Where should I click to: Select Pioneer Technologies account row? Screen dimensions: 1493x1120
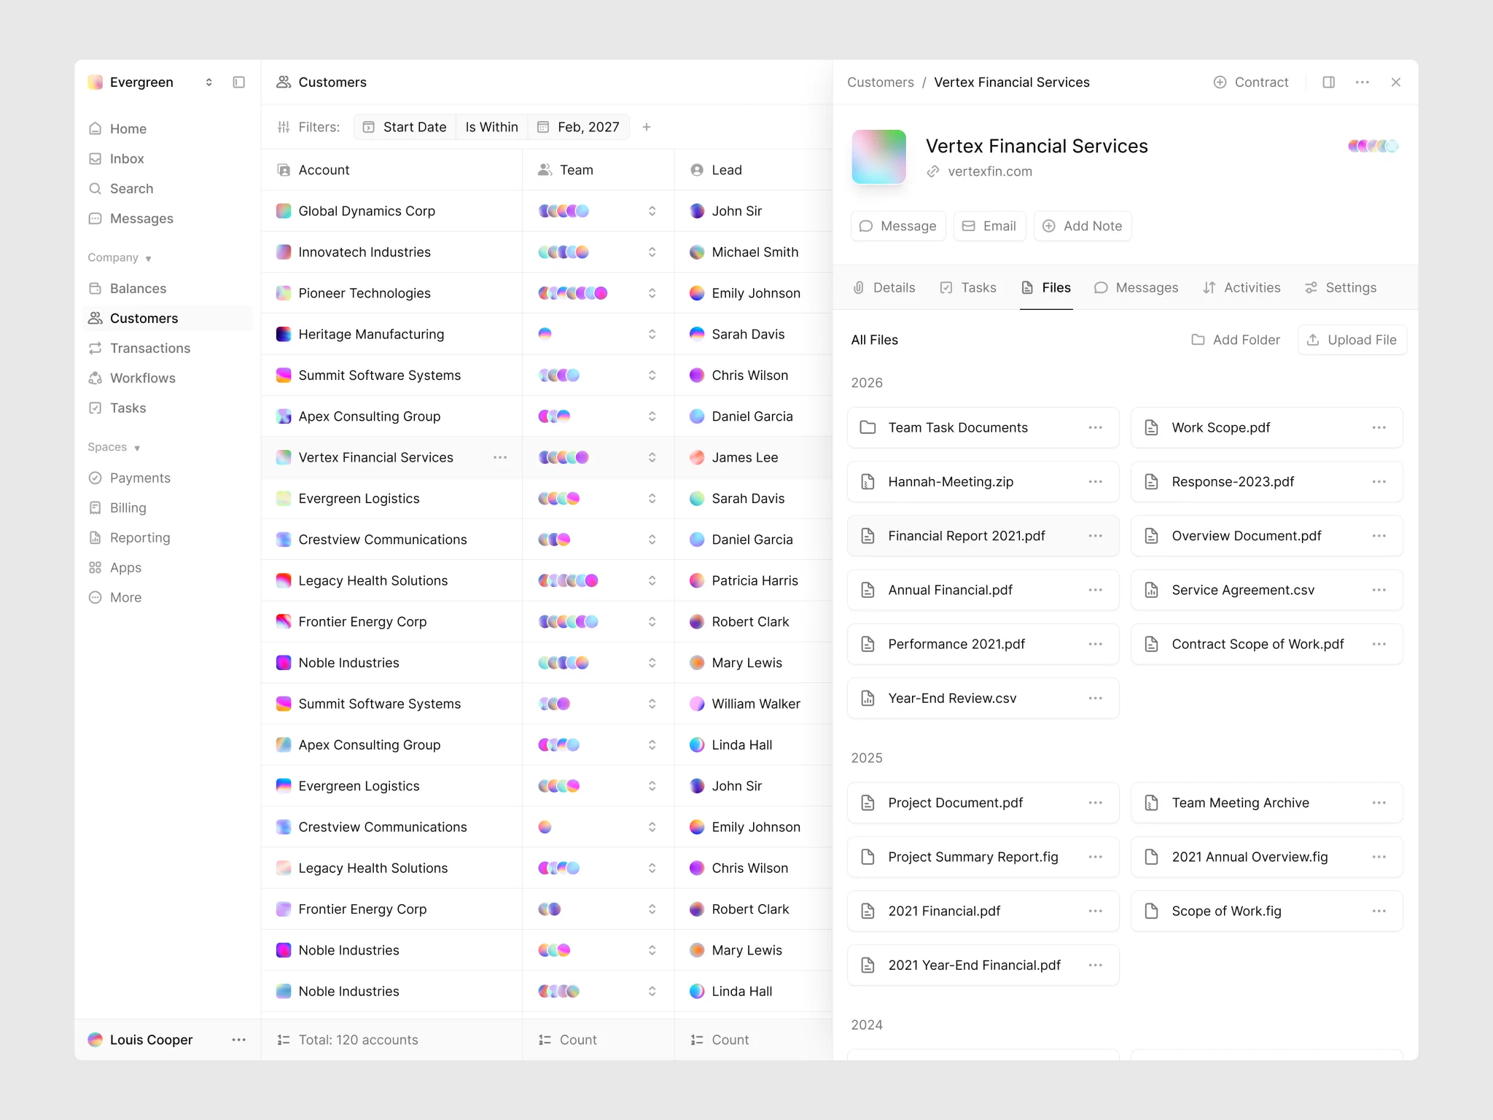point(392,293)
